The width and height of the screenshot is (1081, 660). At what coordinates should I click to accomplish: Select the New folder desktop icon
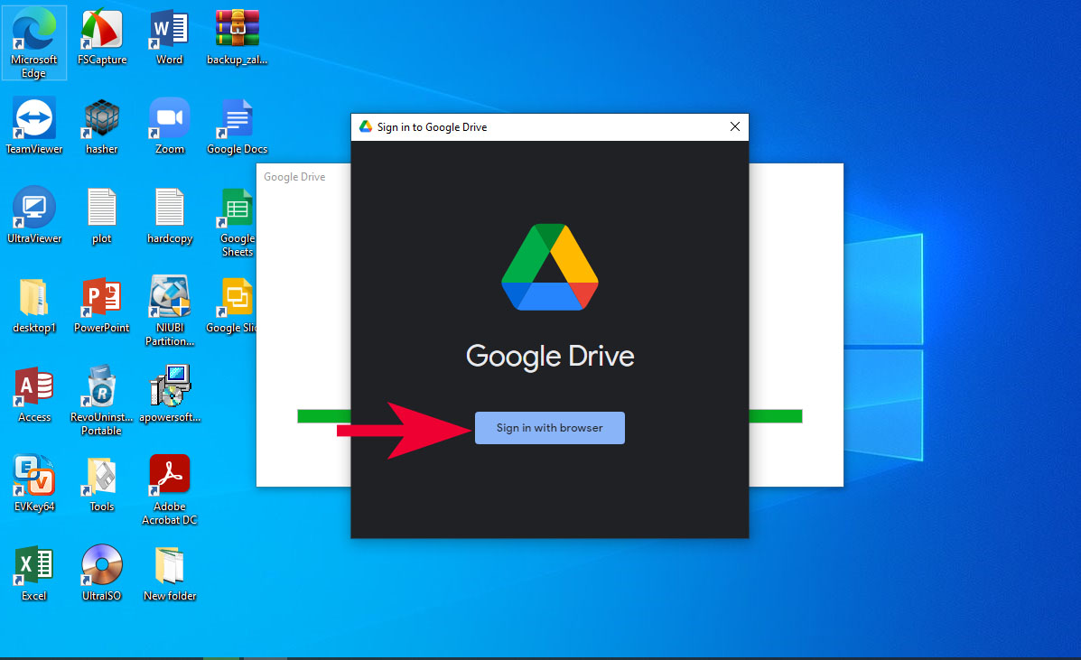click(x=170, y=573)
